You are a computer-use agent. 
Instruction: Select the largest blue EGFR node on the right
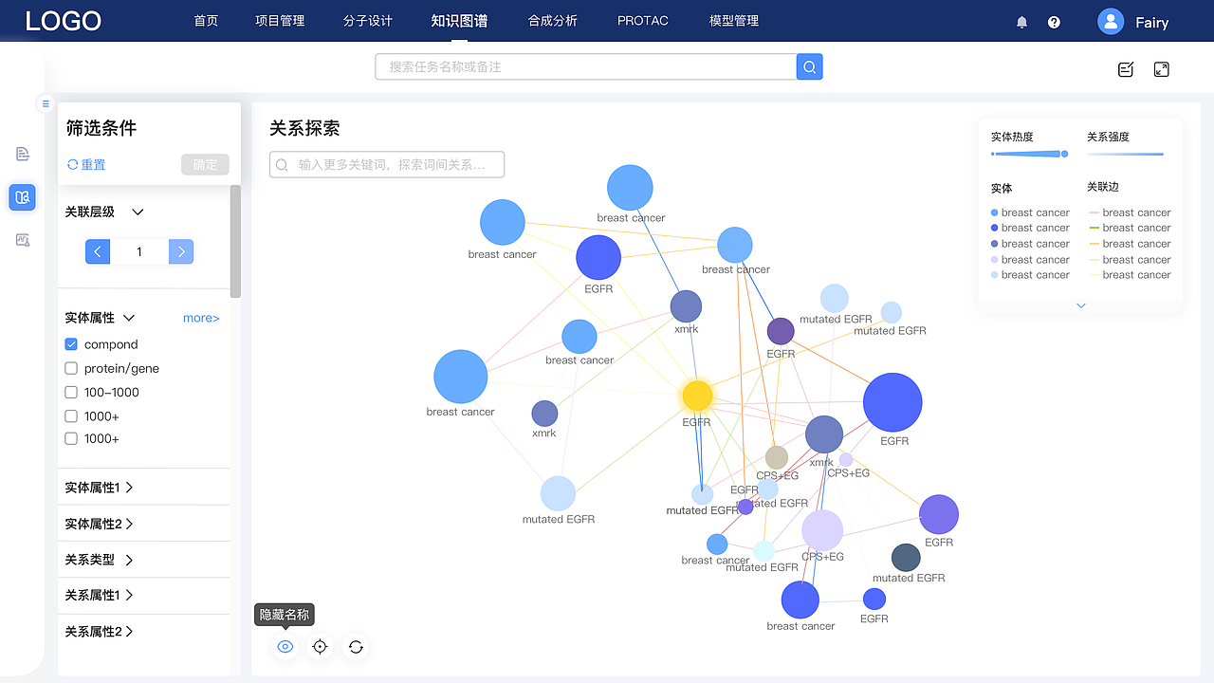892,402
